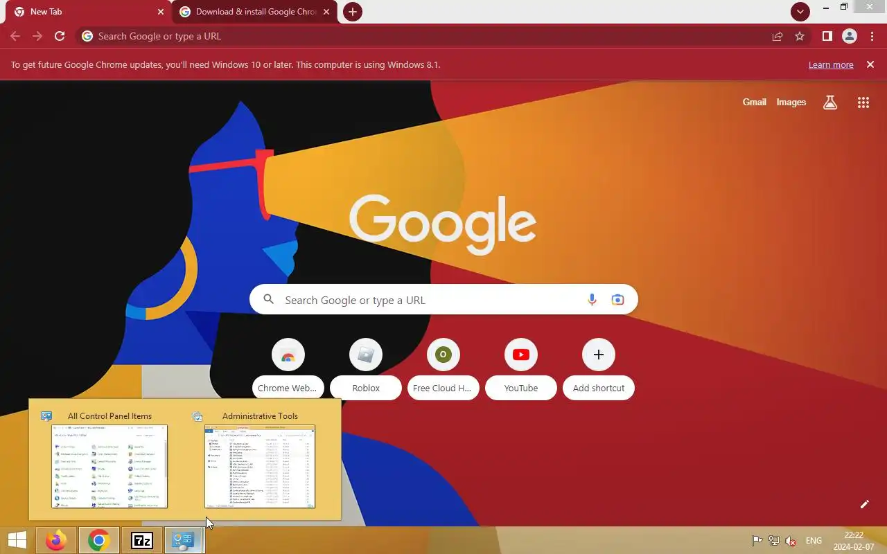Viewport: 887px width, 554px height.
Task: Open the Windows Start button
Action: [17, 540]
